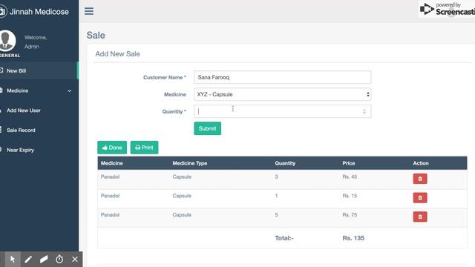Click the Print button
The height and width of the screenshot is (267, 475).
tap(144, 148)
